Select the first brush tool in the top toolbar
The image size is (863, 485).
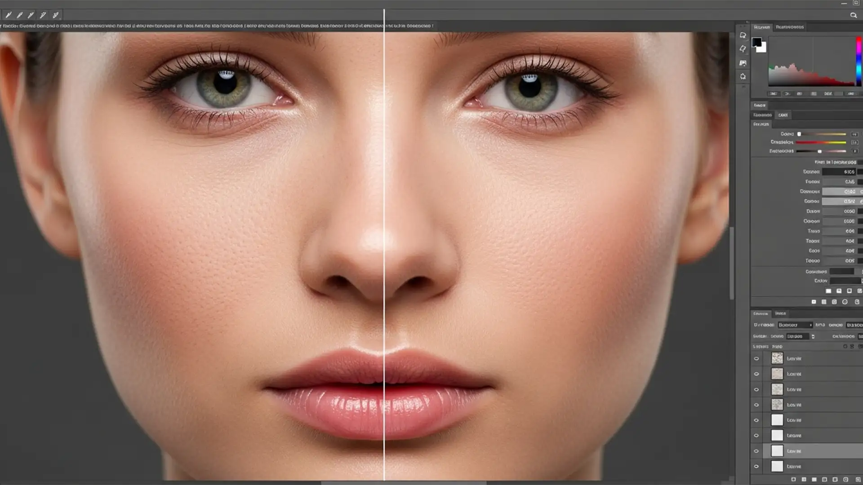(9, 14)
